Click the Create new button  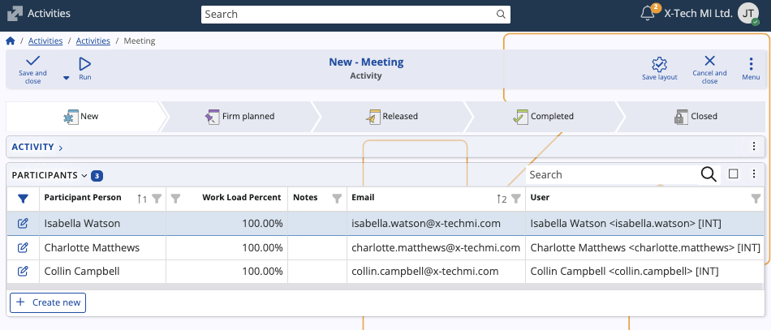click(48, 302)
